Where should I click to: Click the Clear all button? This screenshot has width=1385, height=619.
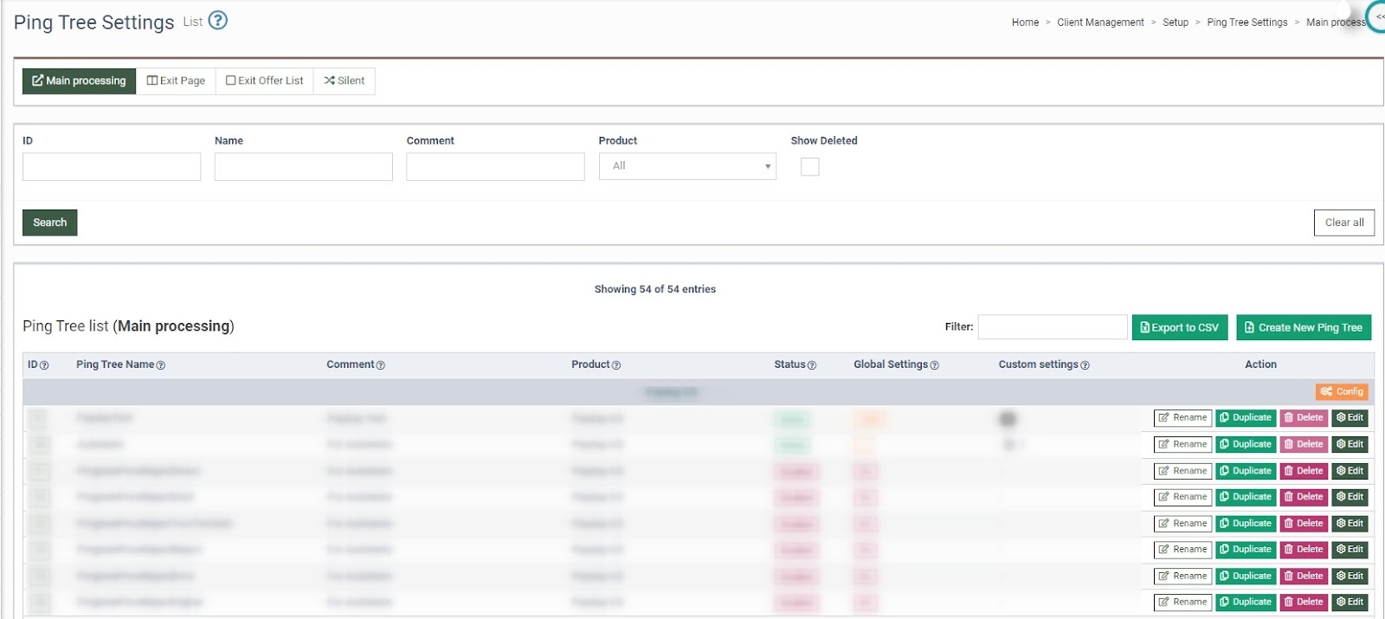[1343, 222]
